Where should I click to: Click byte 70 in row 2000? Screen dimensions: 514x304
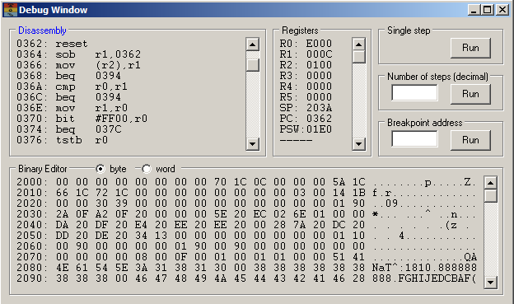(220, 182)
